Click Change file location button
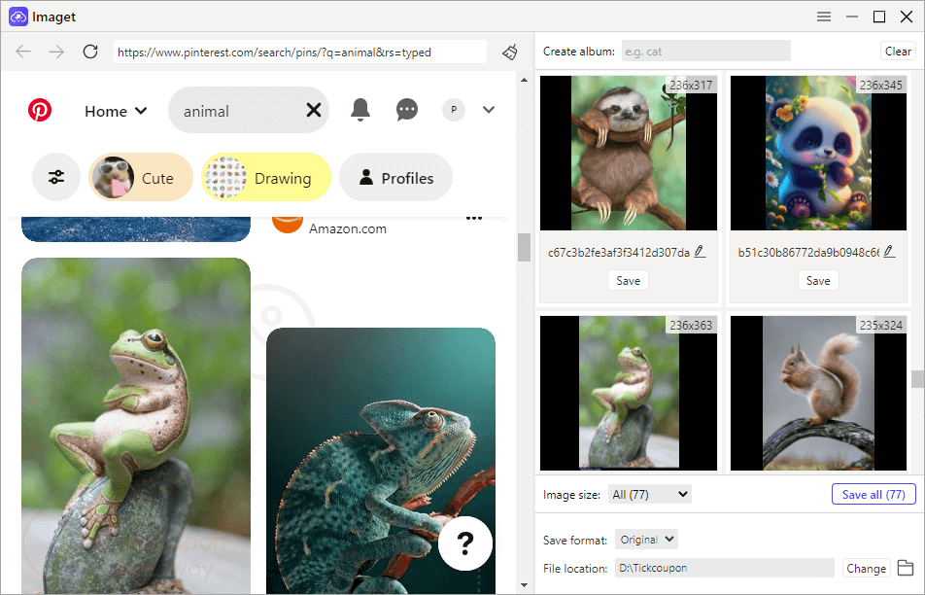This screenshot has height=595, width=925. (866, 568)
